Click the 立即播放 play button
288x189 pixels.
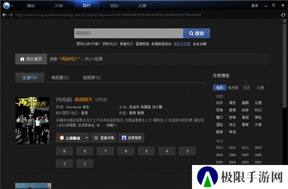click(x=70, y=138)
